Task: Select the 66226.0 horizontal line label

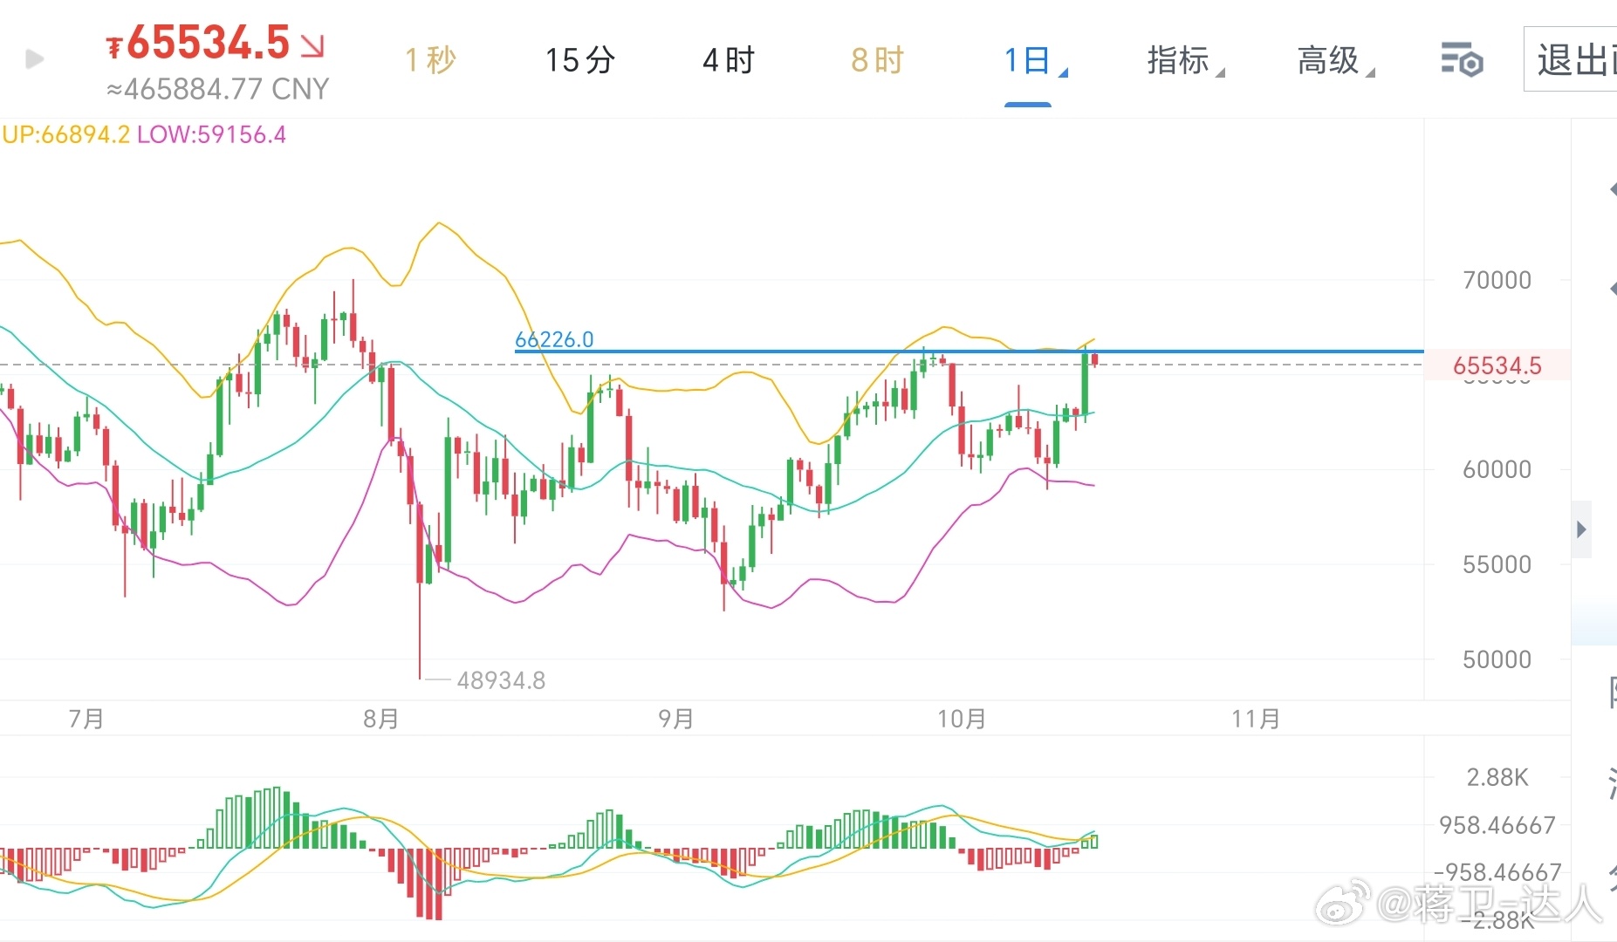Action: pos(554,339)
